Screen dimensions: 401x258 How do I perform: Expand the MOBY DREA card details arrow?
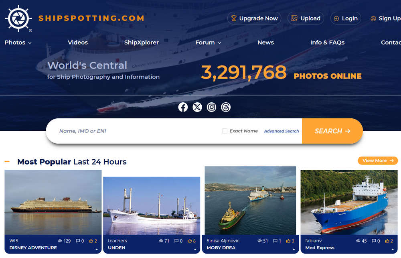coord(294,249)
